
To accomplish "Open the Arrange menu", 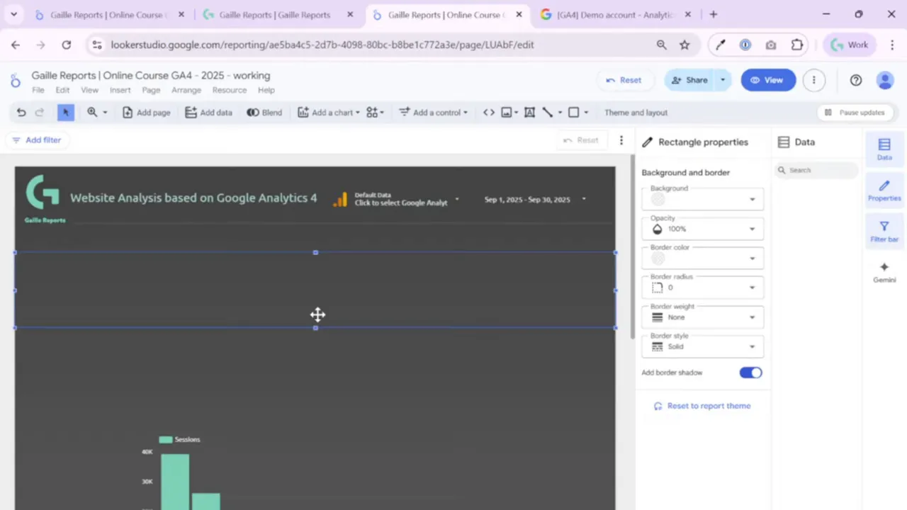I will [x=186, y=90].
